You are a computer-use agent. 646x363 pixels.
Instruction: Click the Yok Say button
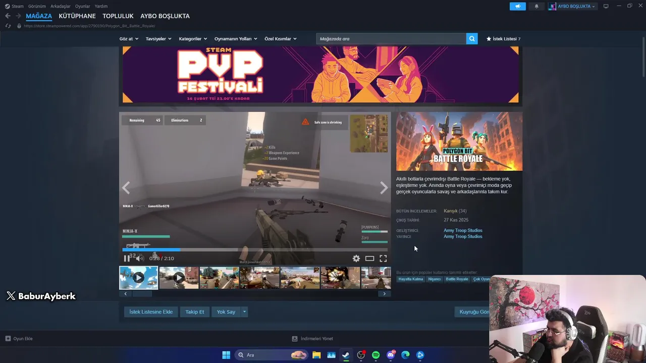(226, 312)
